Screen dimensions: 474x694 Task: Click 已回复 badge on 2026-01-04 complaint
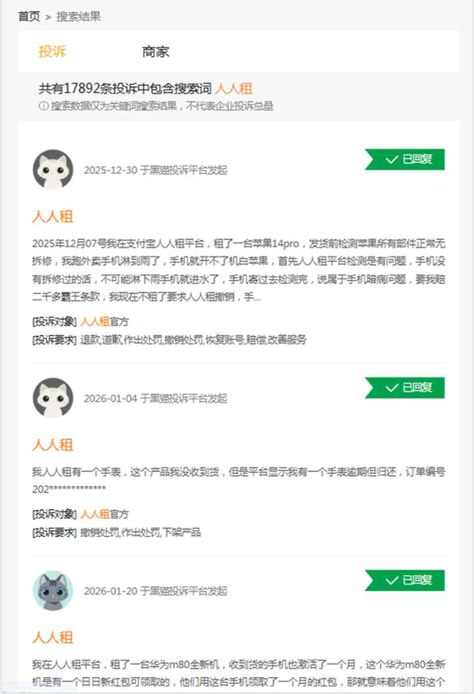404,388
